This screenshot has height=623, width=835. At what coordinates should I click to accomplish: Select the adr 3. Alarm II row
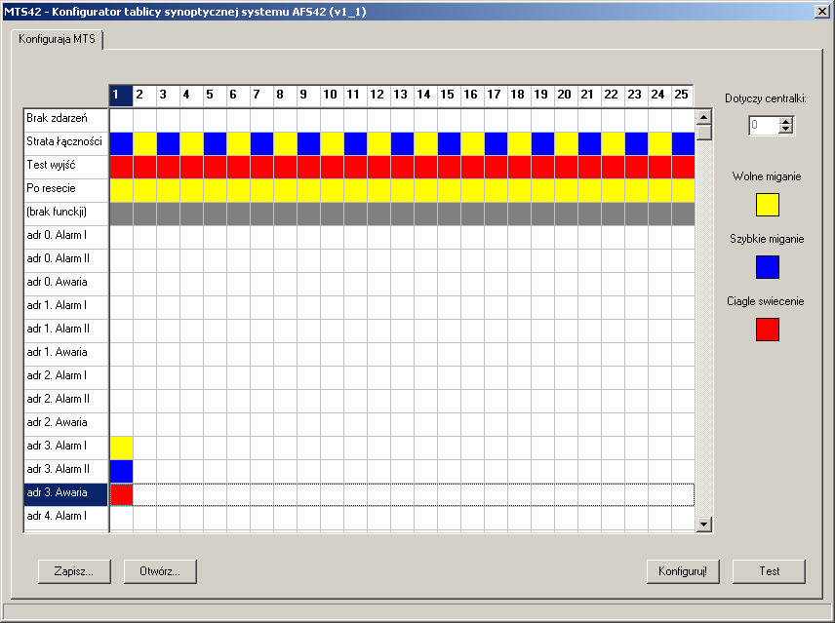coord(66,471)
